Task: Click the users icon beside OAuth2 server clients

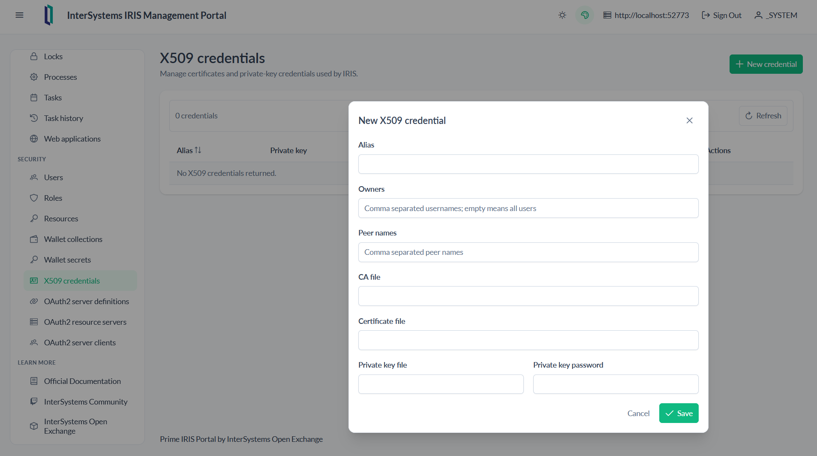Action: coord(34,342)
